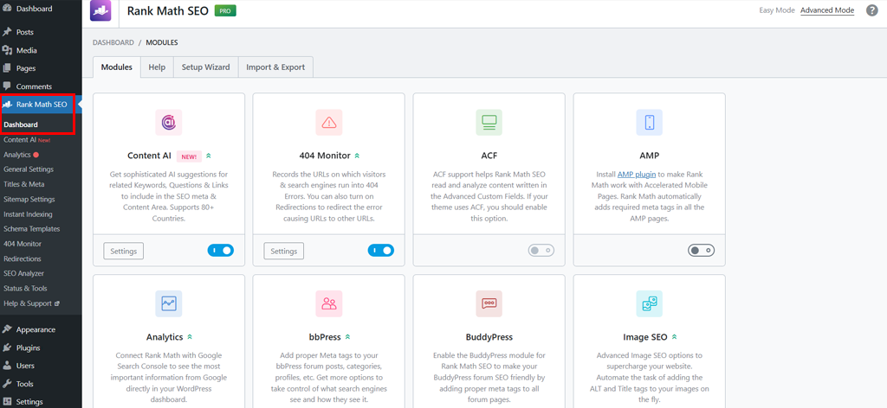
Task: Follow the AMP plugin link
Action: pos(636,175)
